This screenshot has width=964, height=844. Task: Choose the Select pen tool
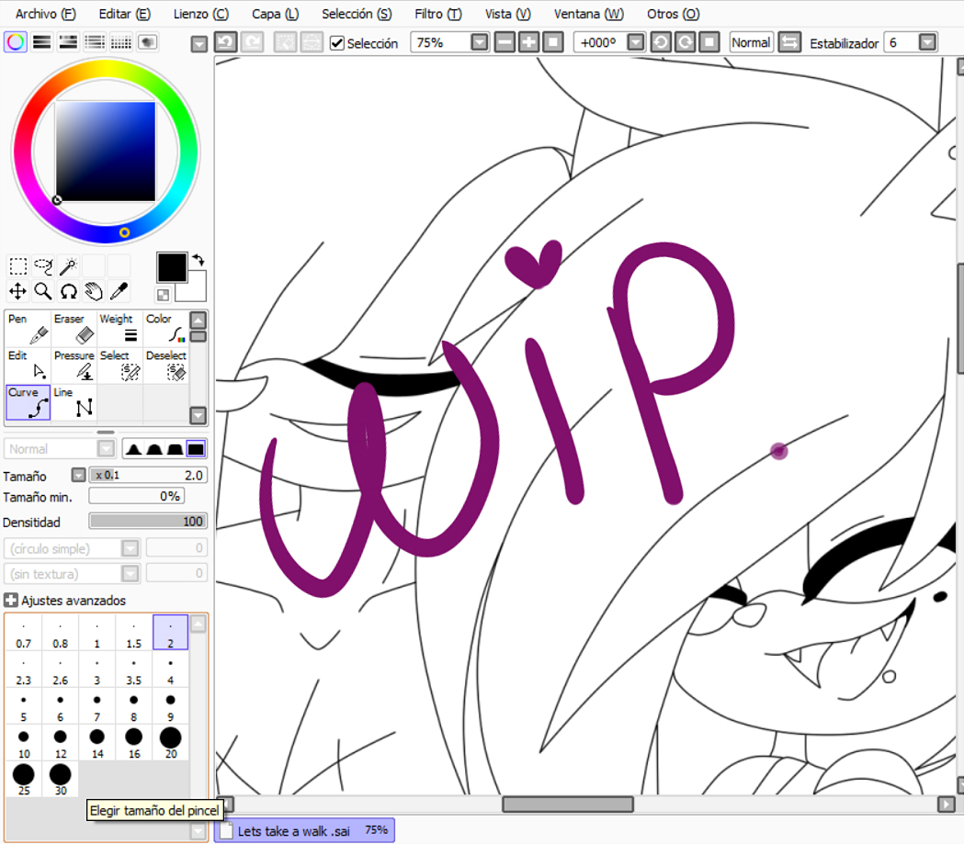pyautogui.click(x=119, y=366)
